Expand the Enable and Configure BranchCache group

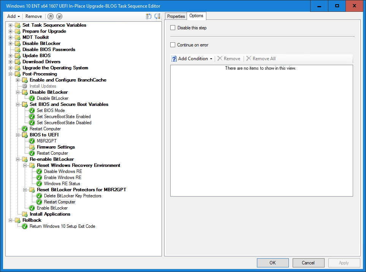coord(17,80)
